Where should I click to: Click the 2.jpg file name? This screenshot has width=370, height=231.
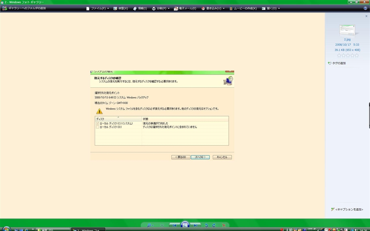point(347,39)
